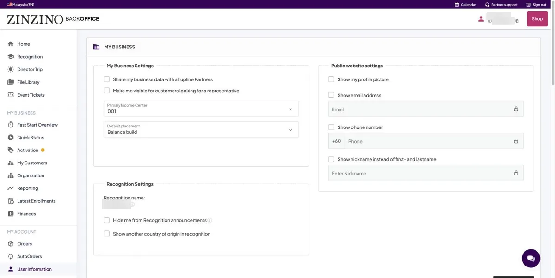Image resolution: width=555 pixels, height=278 pixels.
Task: Open the Primary Income Center dropdown
Action: [x=201, y=109]
